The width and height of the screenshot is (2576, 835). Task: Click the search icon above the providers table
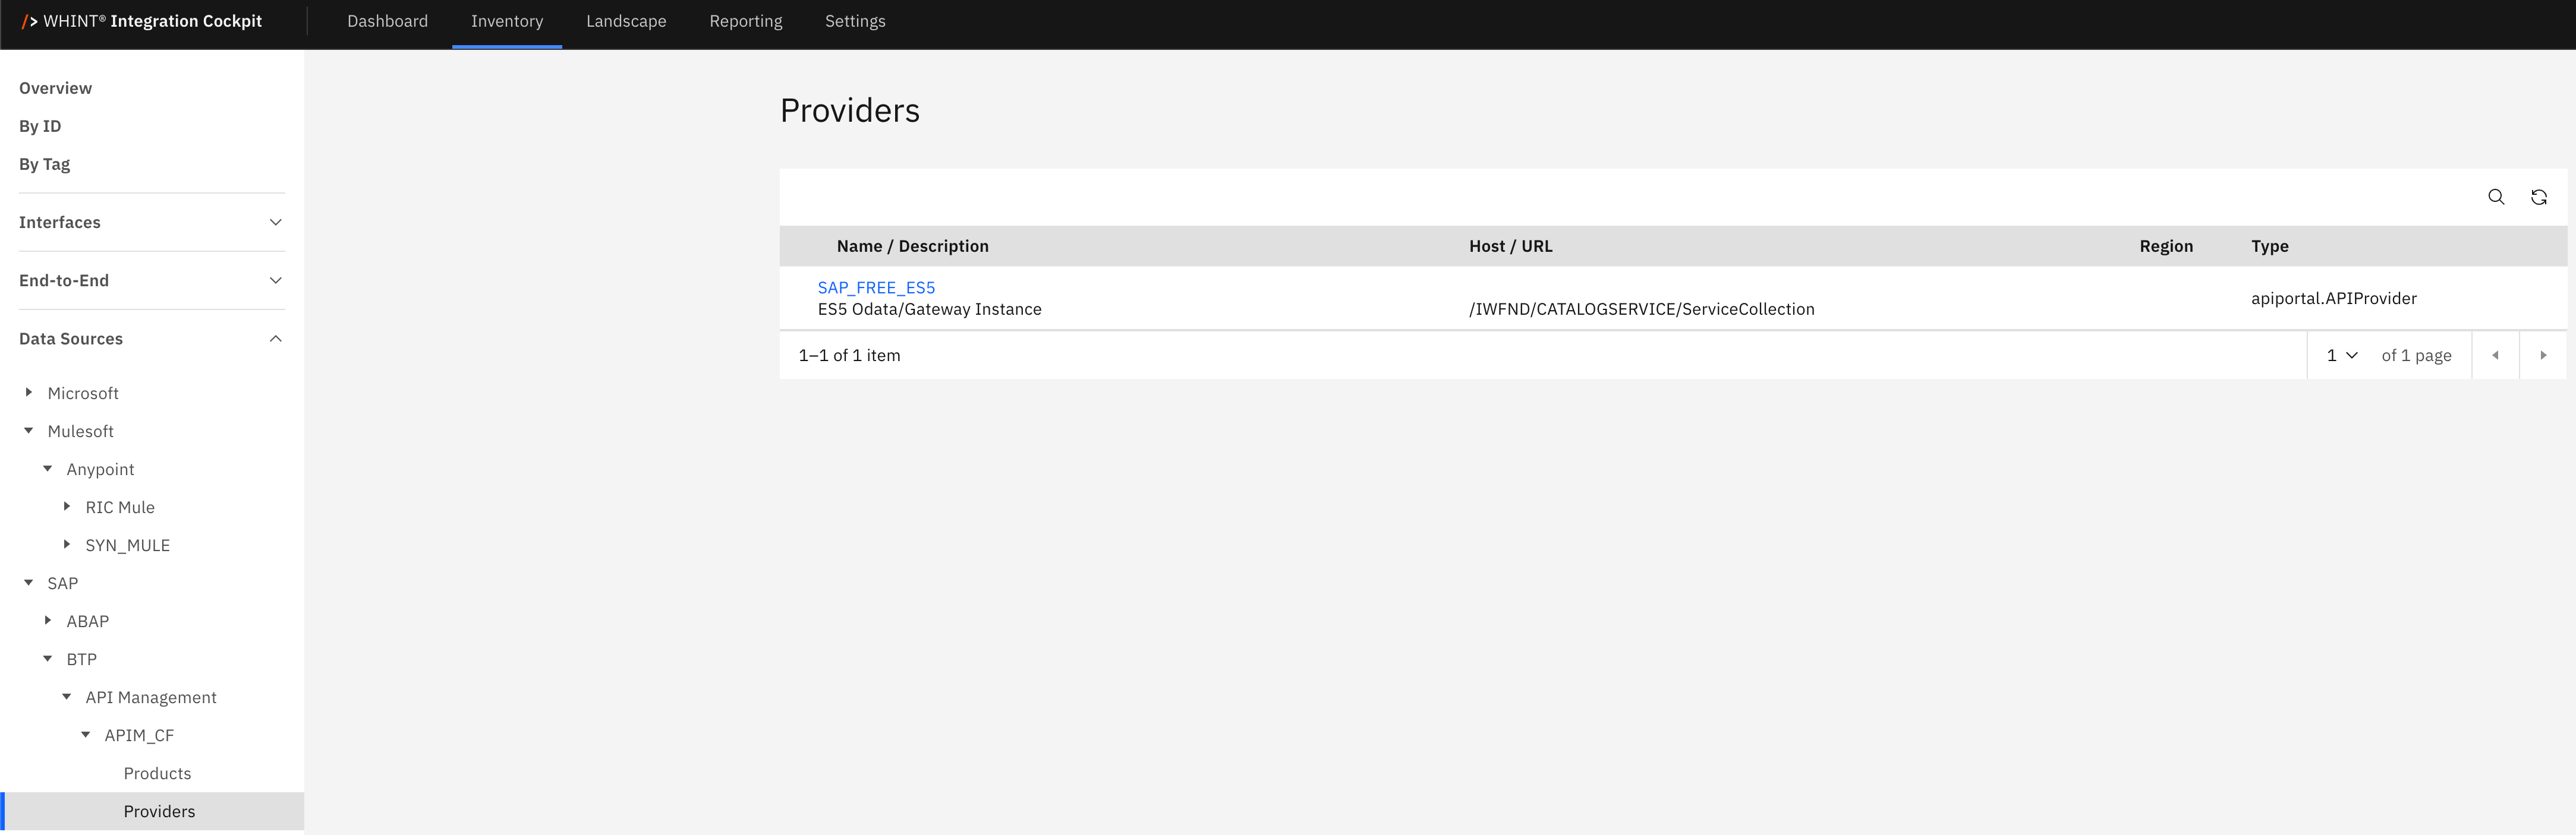click(x=2495, y=197)
